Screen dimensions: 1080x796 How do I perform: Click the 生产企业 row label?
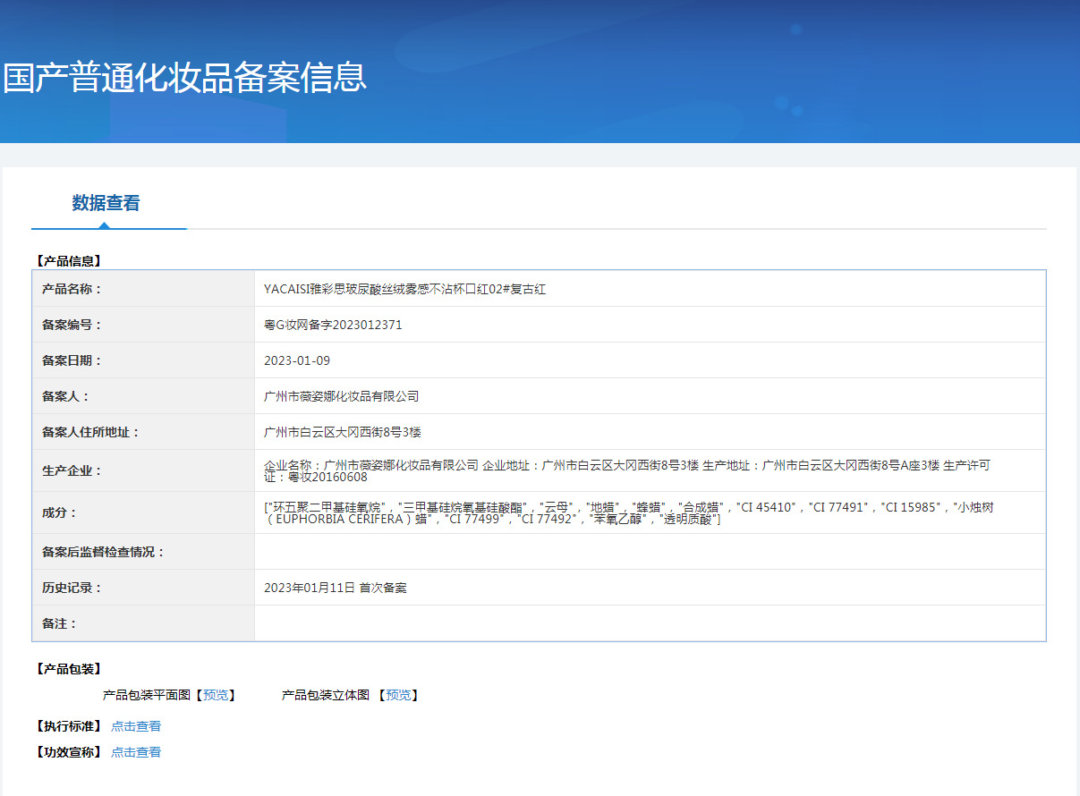72,470
